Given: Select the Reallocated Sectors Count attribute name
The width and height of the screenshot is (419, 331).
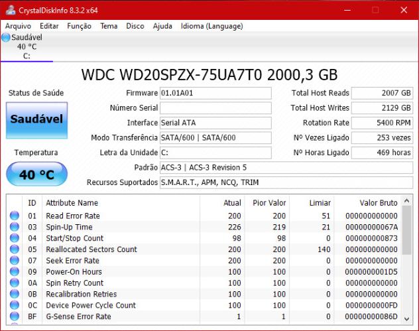Looking at the screenshot, I should point(91,249).
